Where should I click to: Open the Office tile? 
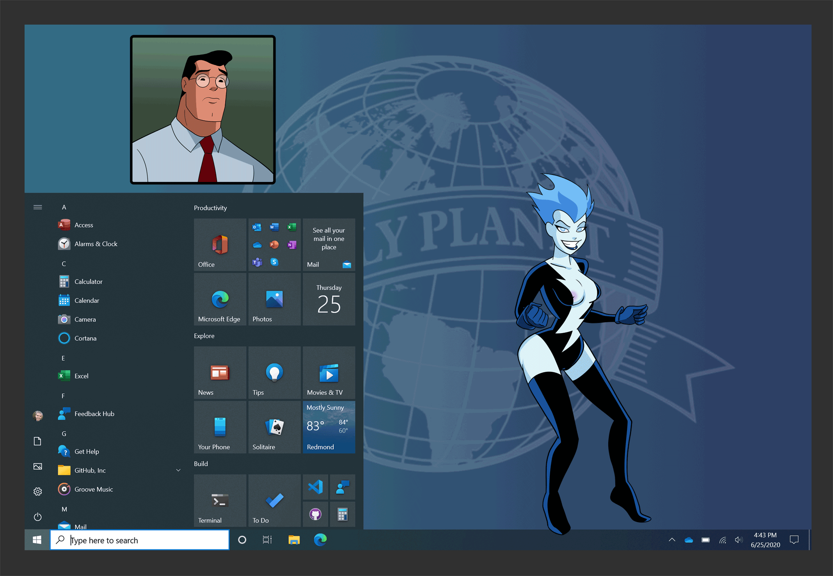(220, 245)
